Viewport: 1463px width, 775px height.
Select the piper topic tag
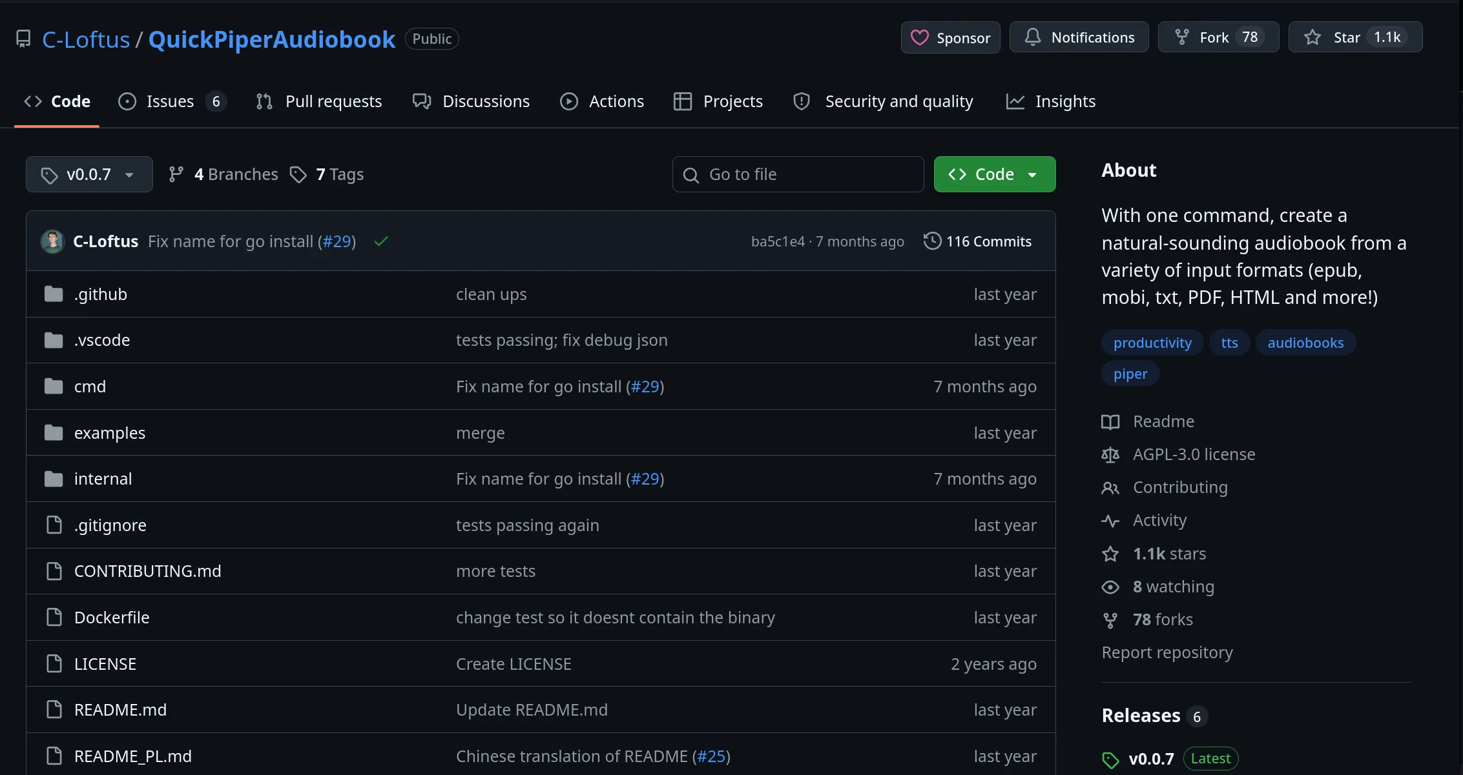point(1130,374)
